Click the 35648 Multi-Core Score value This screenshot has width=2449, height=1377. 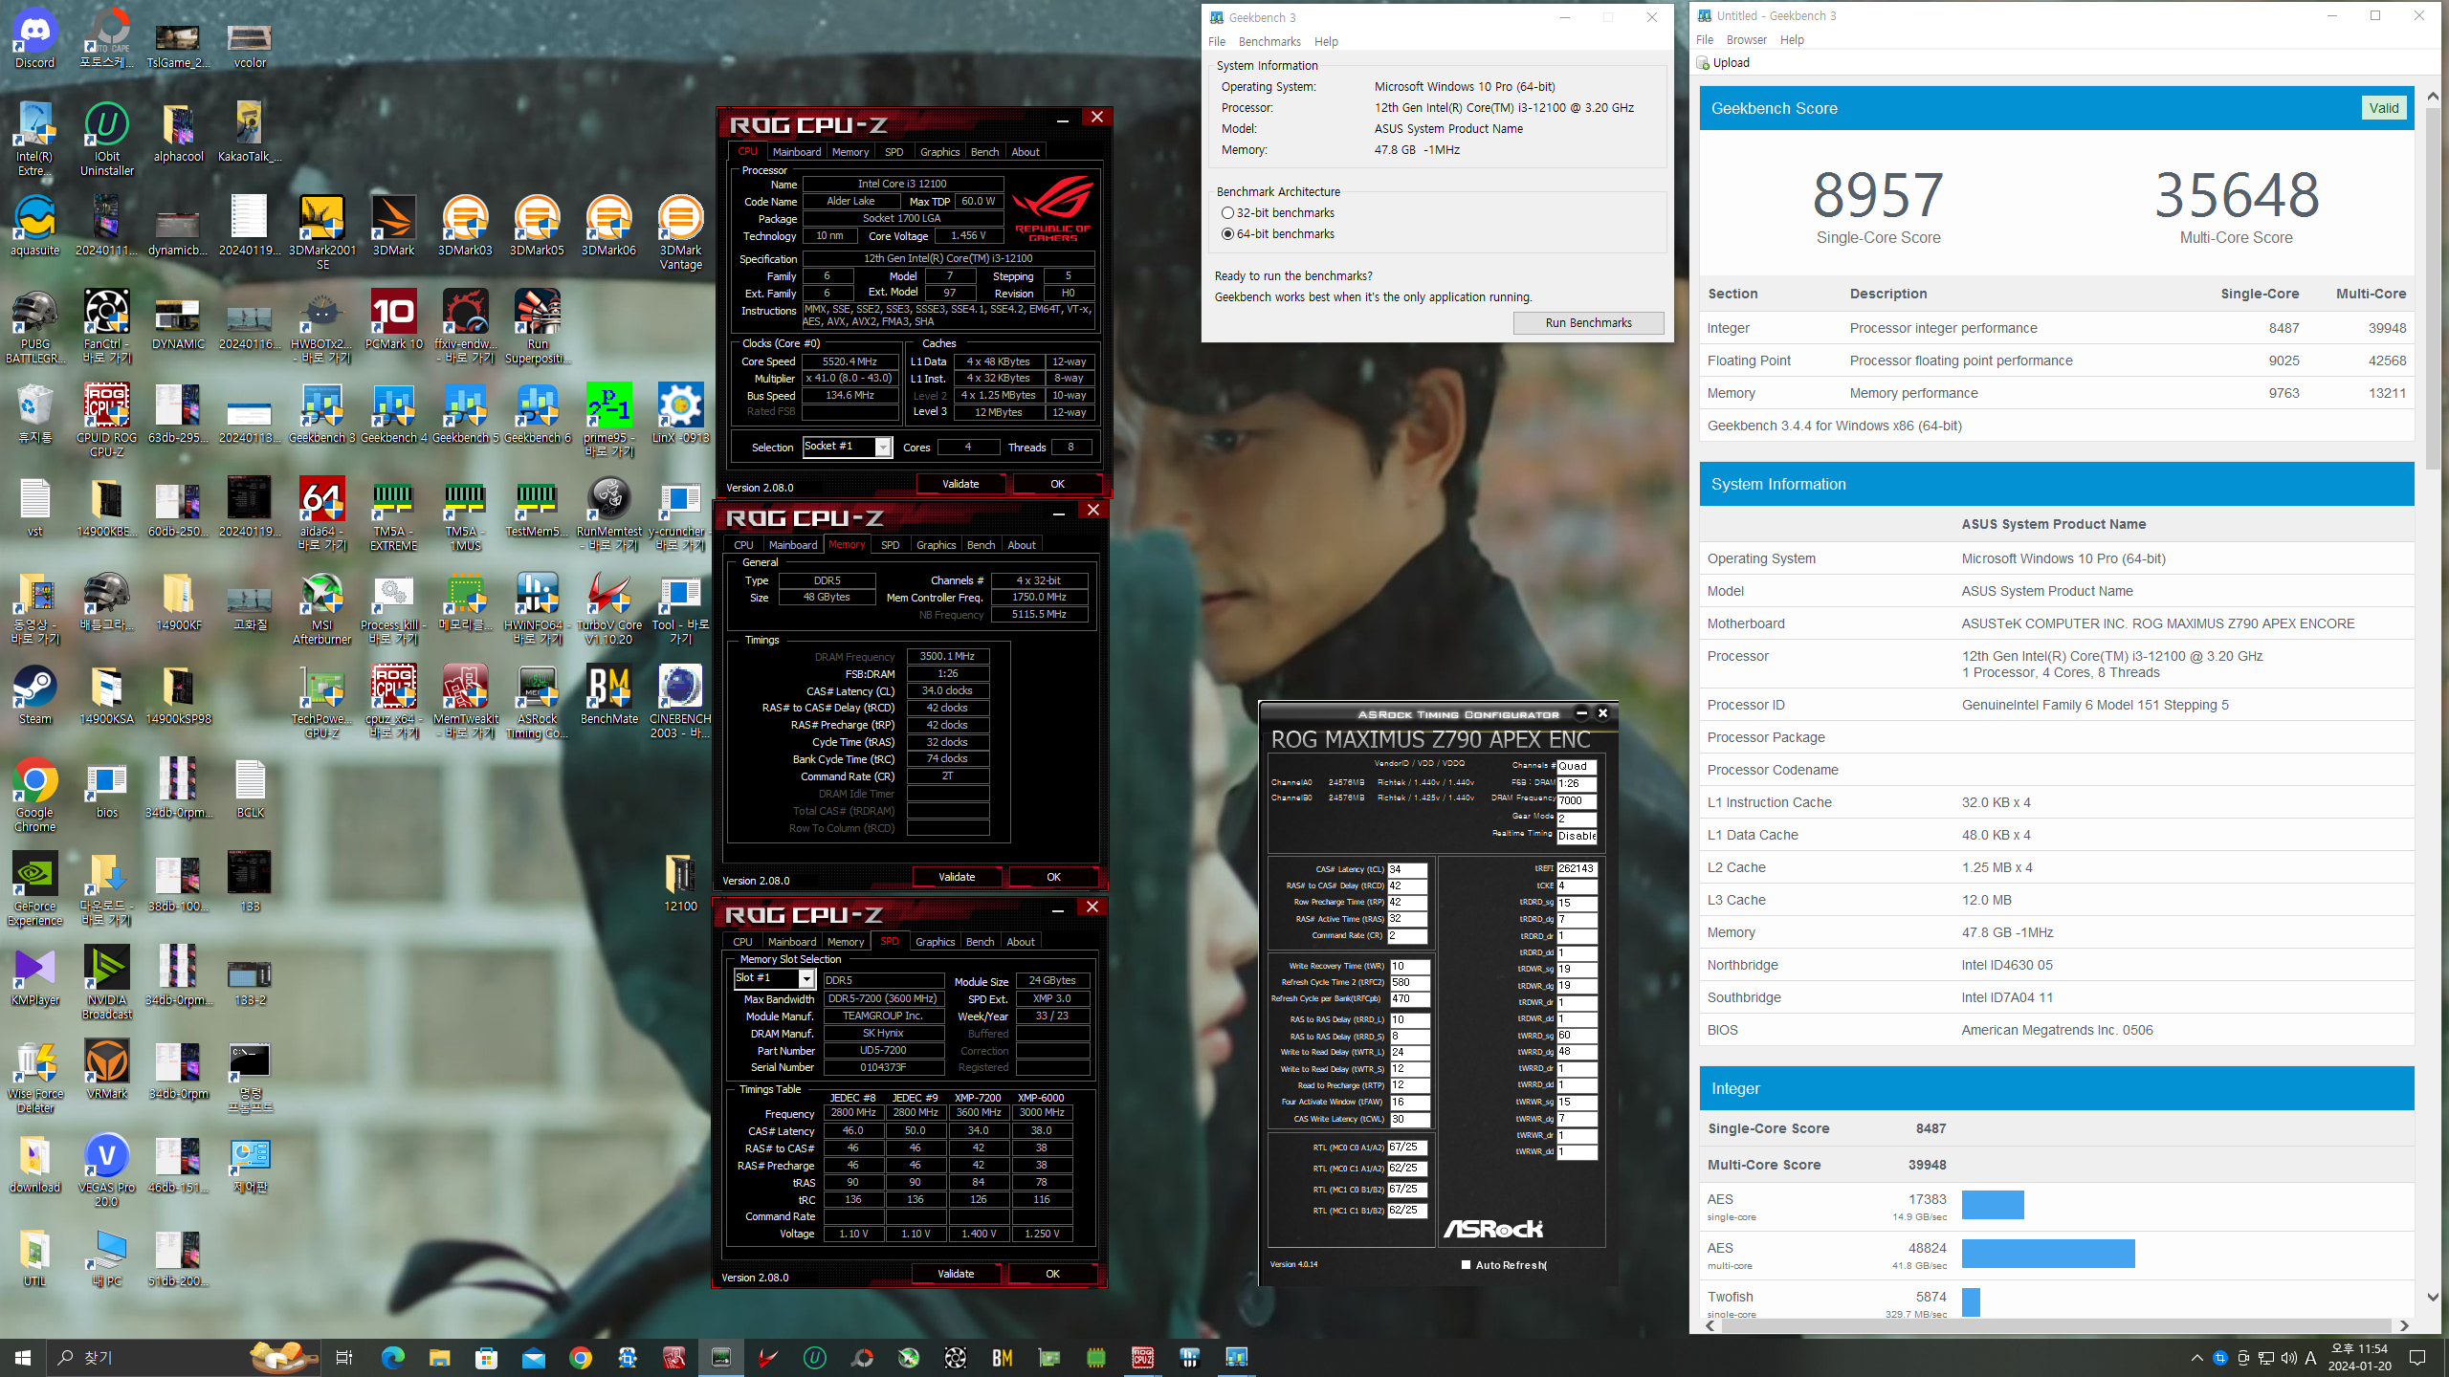2236,195
